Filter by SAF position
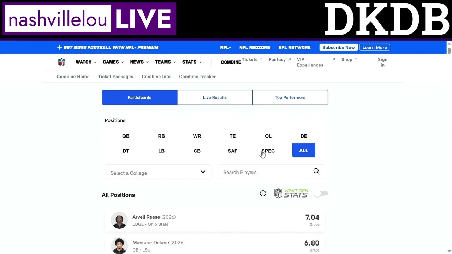Image resolution: width=452 pixels, height=254 pixels. click(232, 151)
